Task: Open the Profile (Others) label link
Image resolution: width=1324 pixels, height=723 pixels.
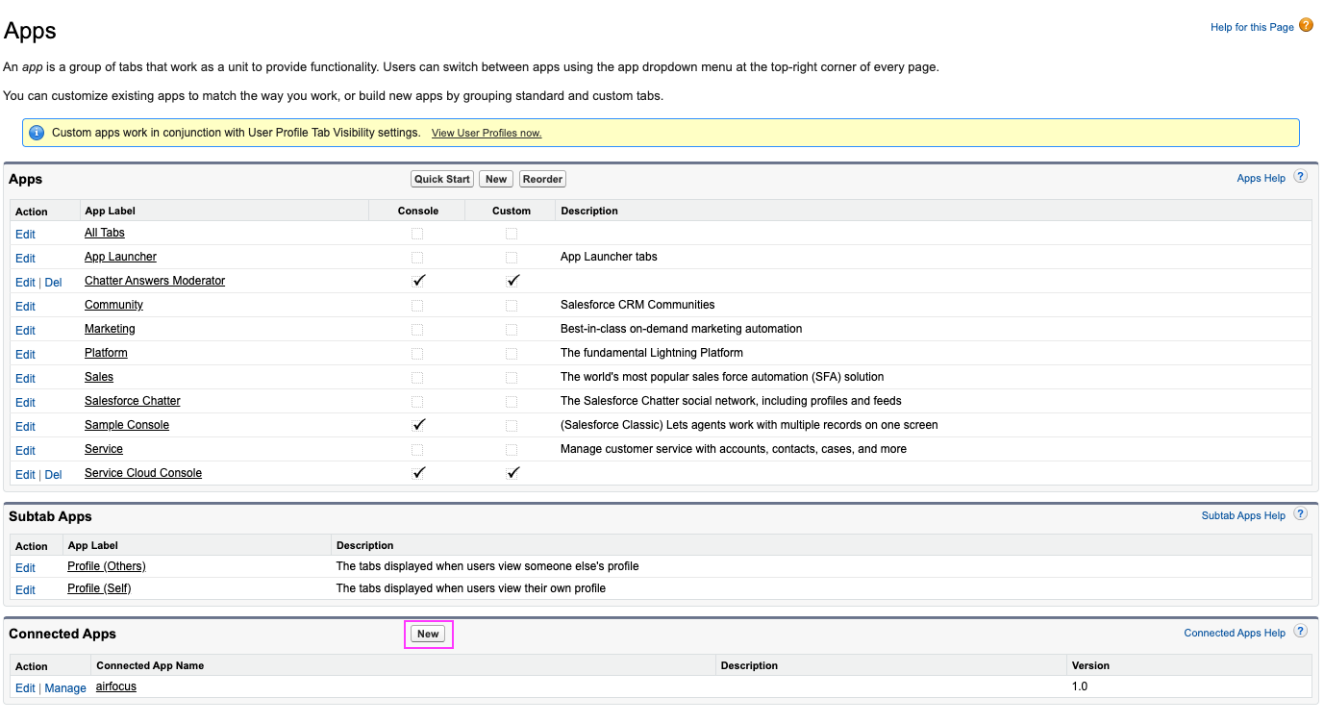Action: pos(107,566)
